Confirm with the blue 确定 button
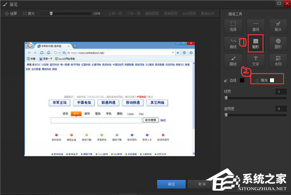Viewport: 291px width, 195px height. click(171, 184)
